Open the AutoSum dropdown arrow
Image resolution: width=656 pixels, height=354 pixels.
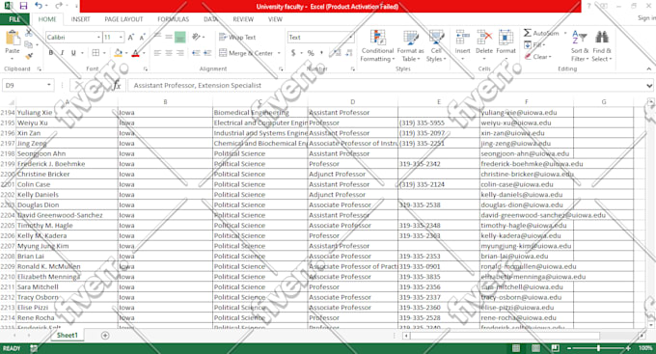(565, 33)
